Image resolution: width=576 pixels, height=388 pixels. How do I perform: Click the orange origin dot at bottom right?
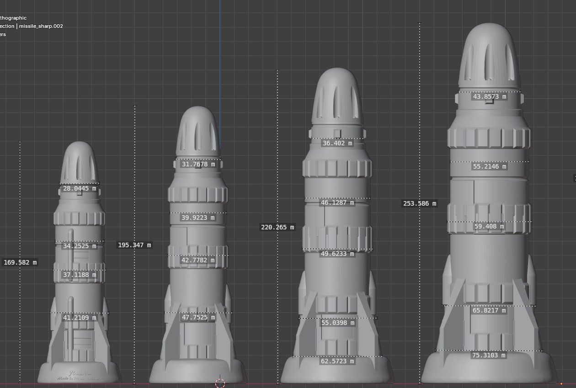tap(561, 384)
